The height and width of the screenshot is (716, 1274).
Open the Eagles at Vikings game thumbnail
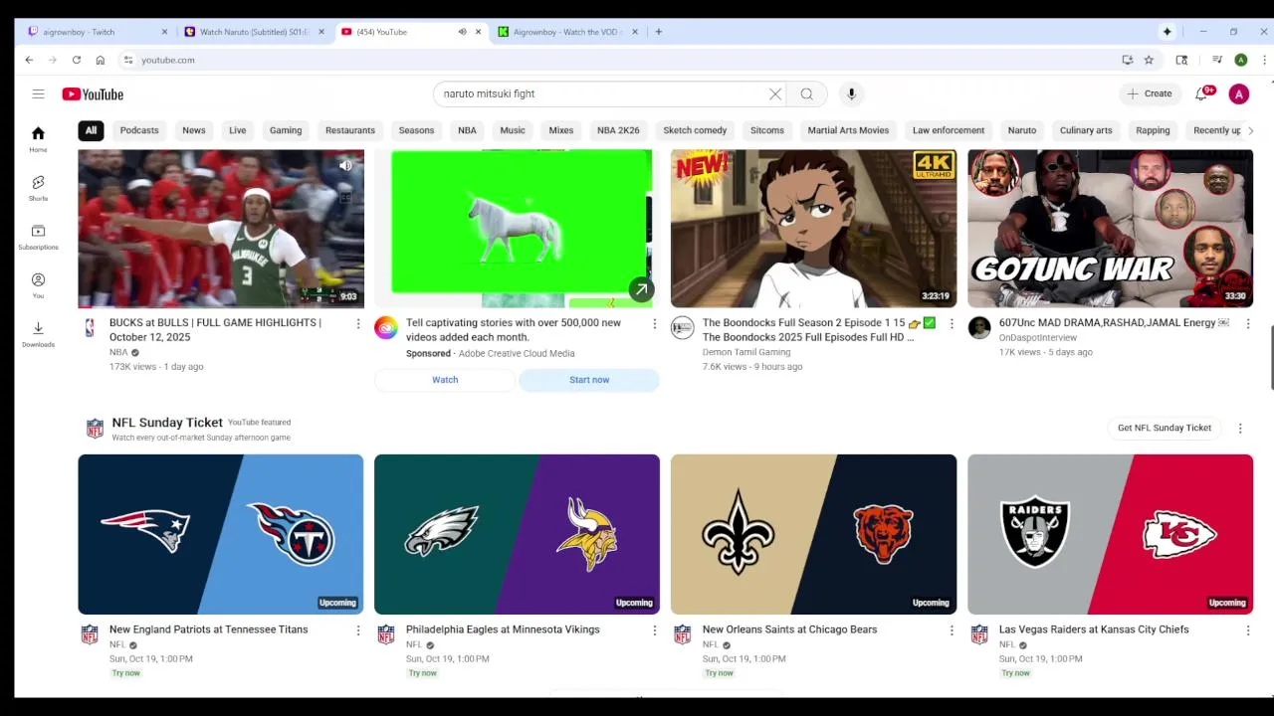tap(517, 534)
